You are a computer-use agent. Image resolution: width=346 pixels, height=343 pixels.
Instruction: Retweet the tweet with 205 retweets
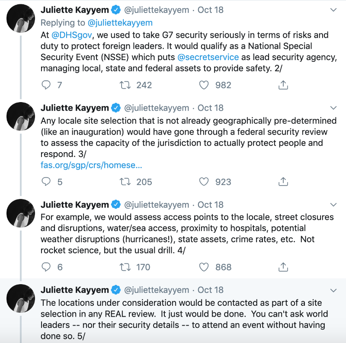126,182
